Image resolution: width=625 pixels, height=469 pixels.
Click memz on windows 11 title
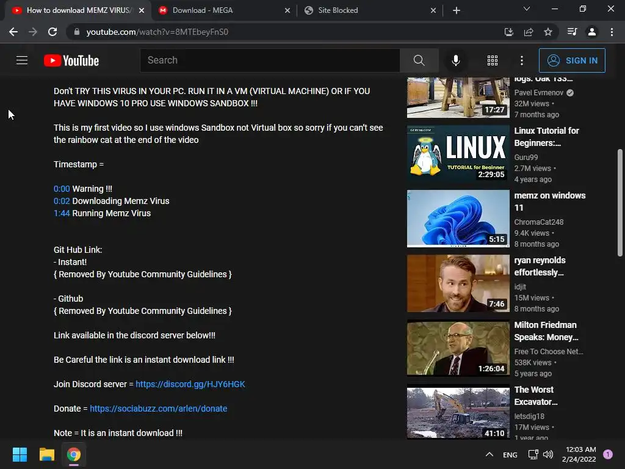[550, 202]
